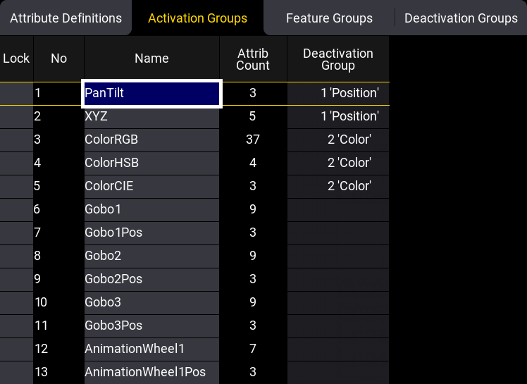Image resolution: width=527 pixels, height=384 pixels.
Task: Click the Lock column header
Action: click(x=16, y=59)
